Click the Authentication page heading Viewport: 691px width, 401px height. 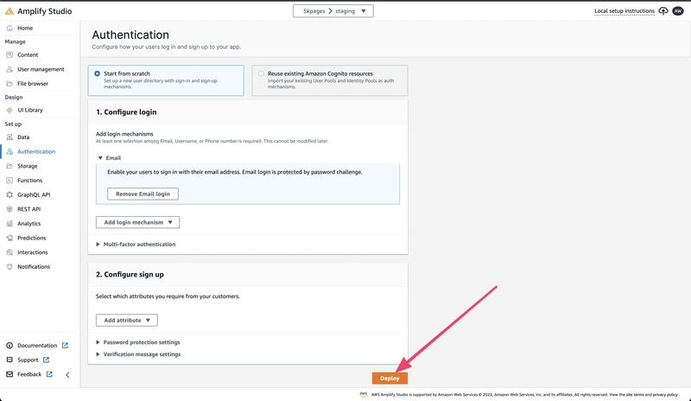pyautogui.click(x=130, y=35)
